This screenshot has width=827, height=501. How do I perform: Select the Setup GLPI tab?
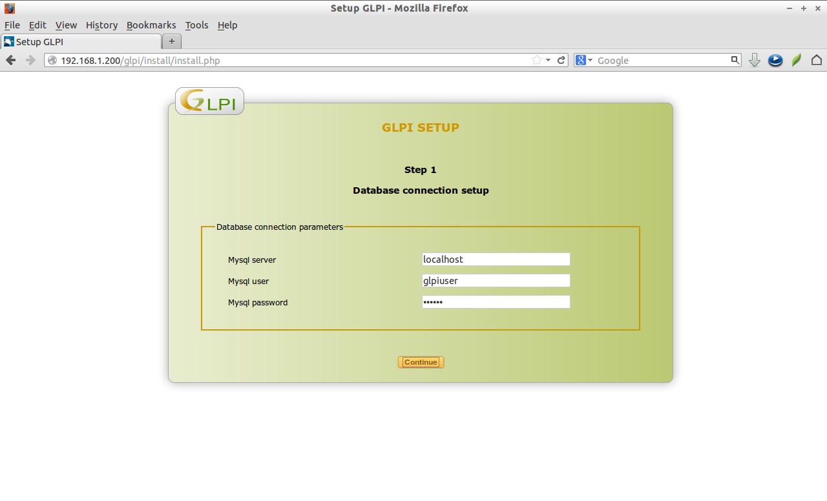pos(81,41)
